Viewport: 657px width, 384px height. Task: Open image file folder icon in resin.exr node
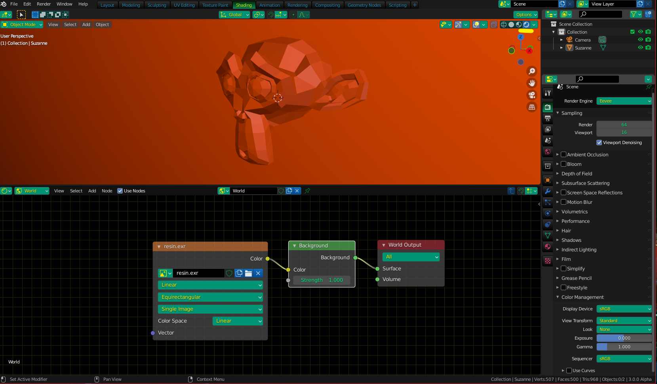pyautogui.click(x=249, y=273)
